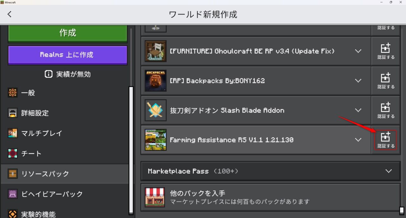Click Farming Assistance RS V1.1 1.21.130 title
This screenshot has width=406, height=218.
click(232, 140)
